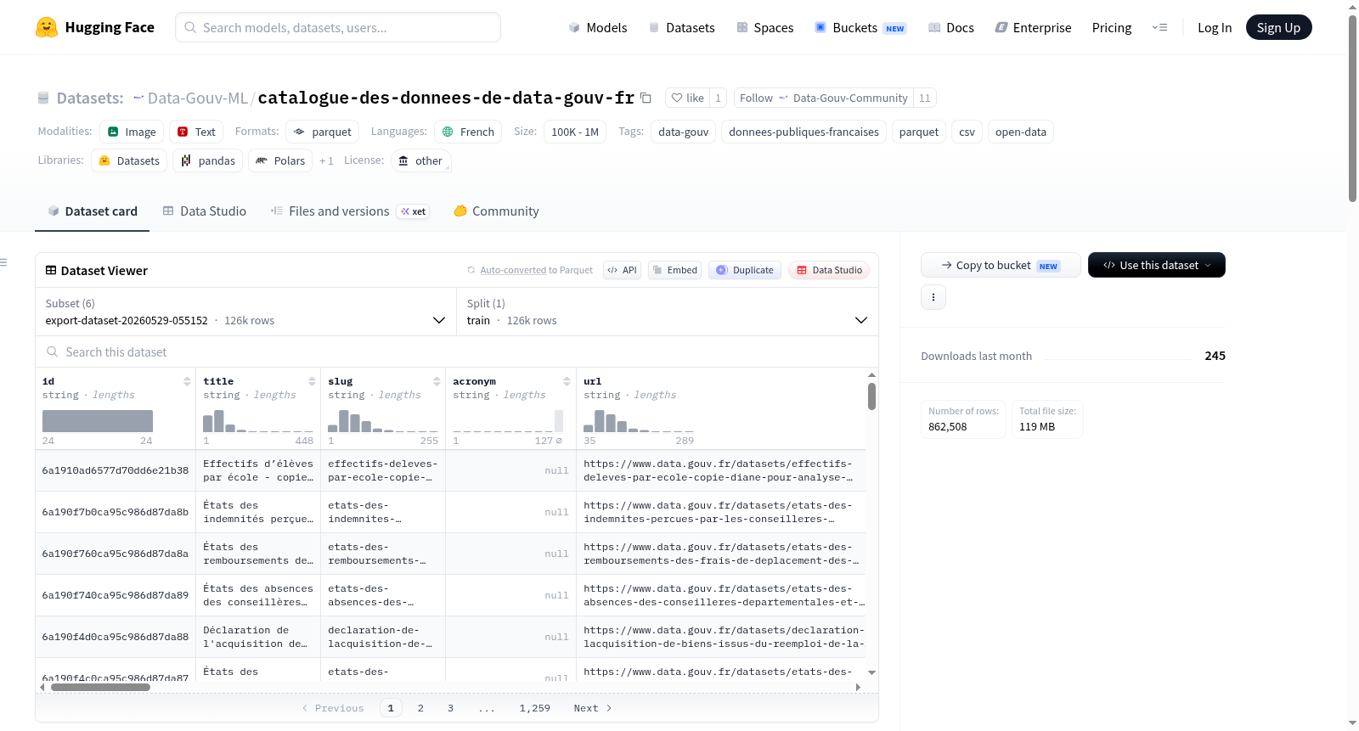The image size is (1359, 731).
Task: Like the dataset with the heart button
Action: 687,98
